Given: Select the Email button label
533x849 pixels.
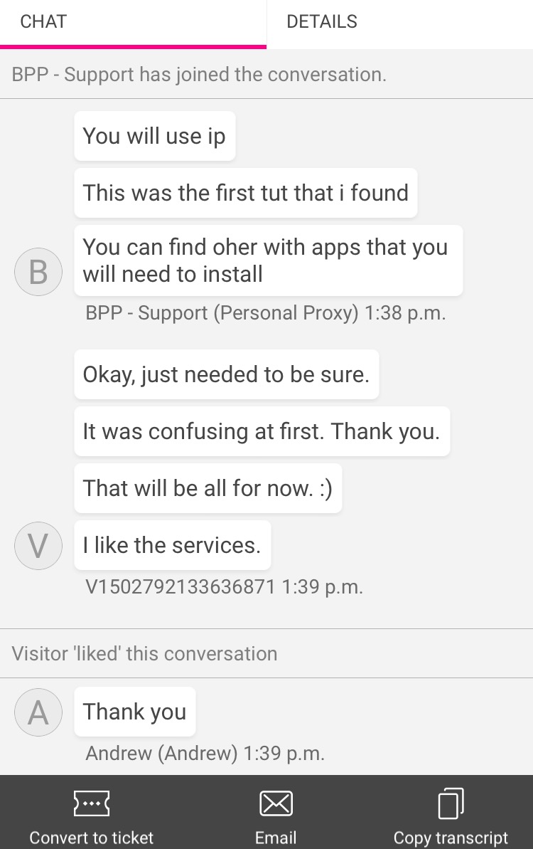Looking at the screenshot, I should coord(276,838).
